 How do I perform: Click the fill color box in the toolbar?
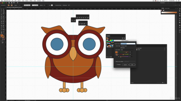(x=2, y=36)
